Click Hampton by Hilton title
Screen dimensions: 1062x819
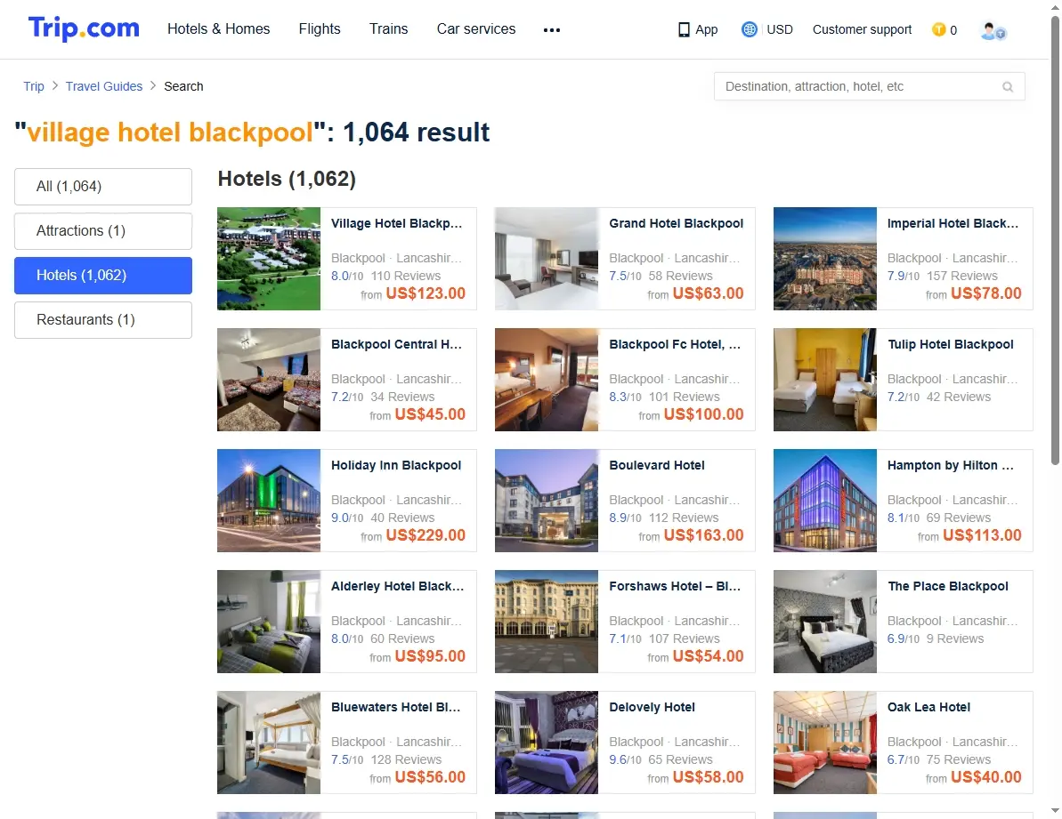[x=951, y=466]
